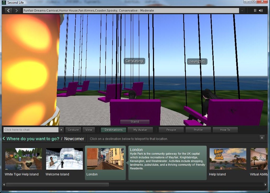Viewport: 270px width, 193px height.
Task: Go back via Where do you want to go
Action: [x=33, y=139]
